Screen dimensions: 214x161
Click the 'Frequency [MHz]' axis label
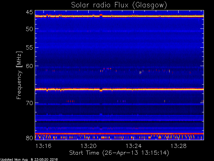click(19, 75)
